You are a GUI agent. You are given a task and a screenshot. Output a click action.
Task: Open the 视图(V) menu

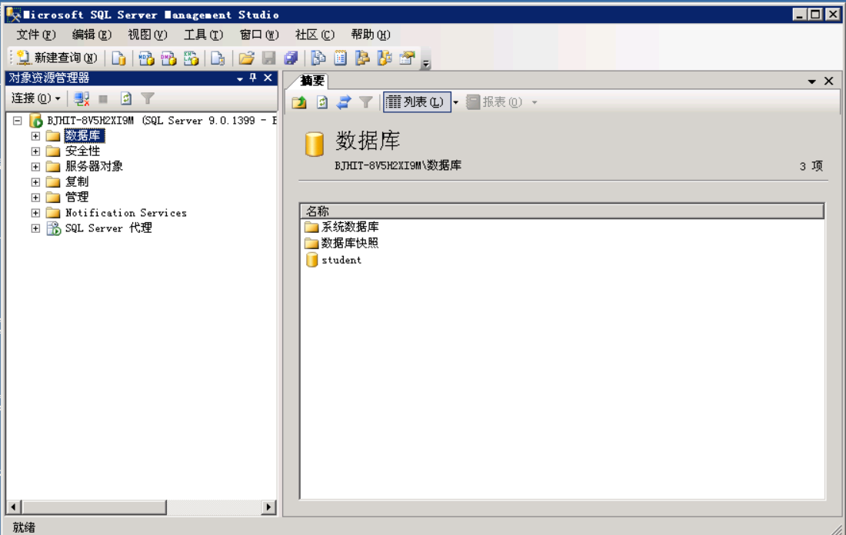coord(148,35)
